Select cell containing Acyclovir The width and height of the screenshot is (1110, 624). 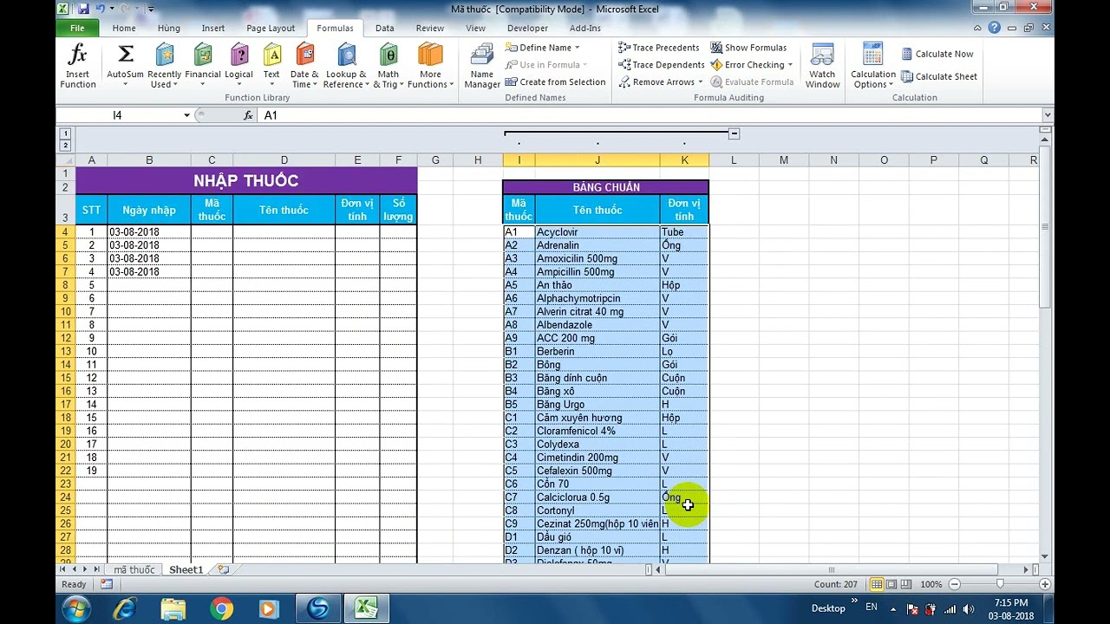(597, 232)
